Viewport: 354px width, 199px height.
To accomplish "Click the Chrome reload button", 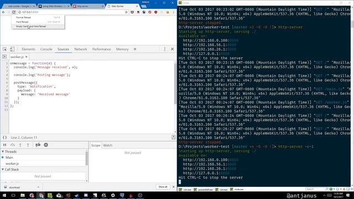I will (14, 12).
